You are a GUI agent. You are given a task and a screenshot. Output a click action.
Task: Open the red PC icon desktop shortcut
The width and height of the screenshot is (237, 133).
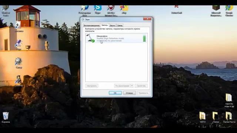point(177,9)
